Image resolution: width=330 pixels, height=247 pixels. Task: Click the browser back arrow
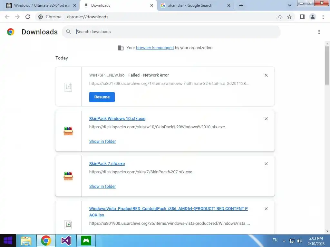[x=7, y=17]
